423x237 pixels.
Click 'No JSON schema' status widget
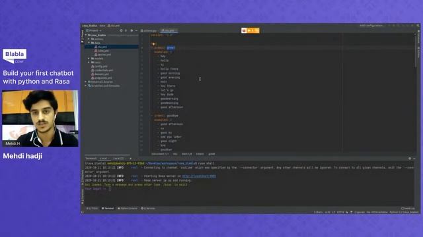pos(377,212)
